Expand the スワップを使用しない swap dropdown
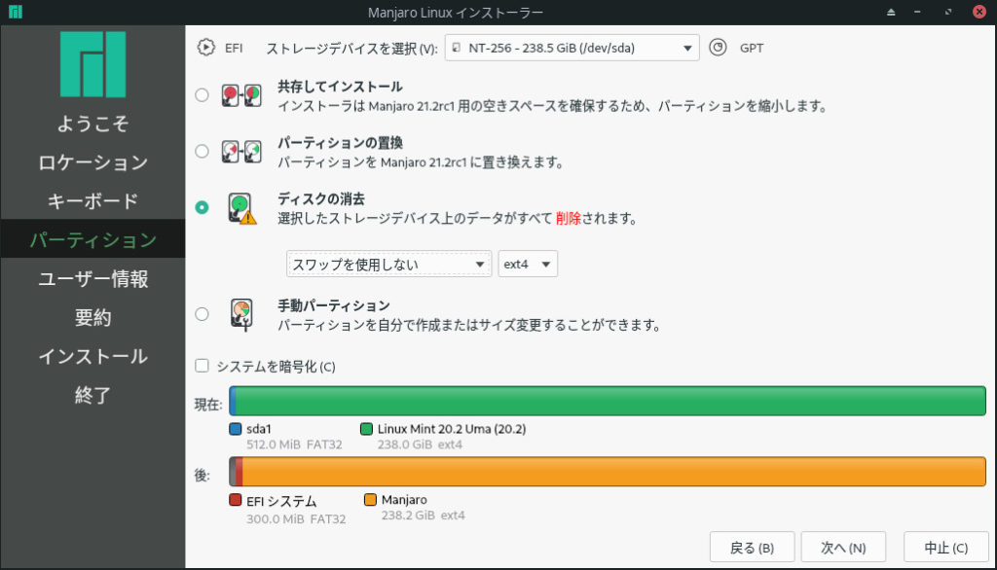This screenshot has width=997, height=570. coord(388,264)
